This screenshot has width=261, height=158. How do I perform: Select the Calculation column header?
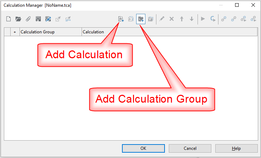(169, 32)
